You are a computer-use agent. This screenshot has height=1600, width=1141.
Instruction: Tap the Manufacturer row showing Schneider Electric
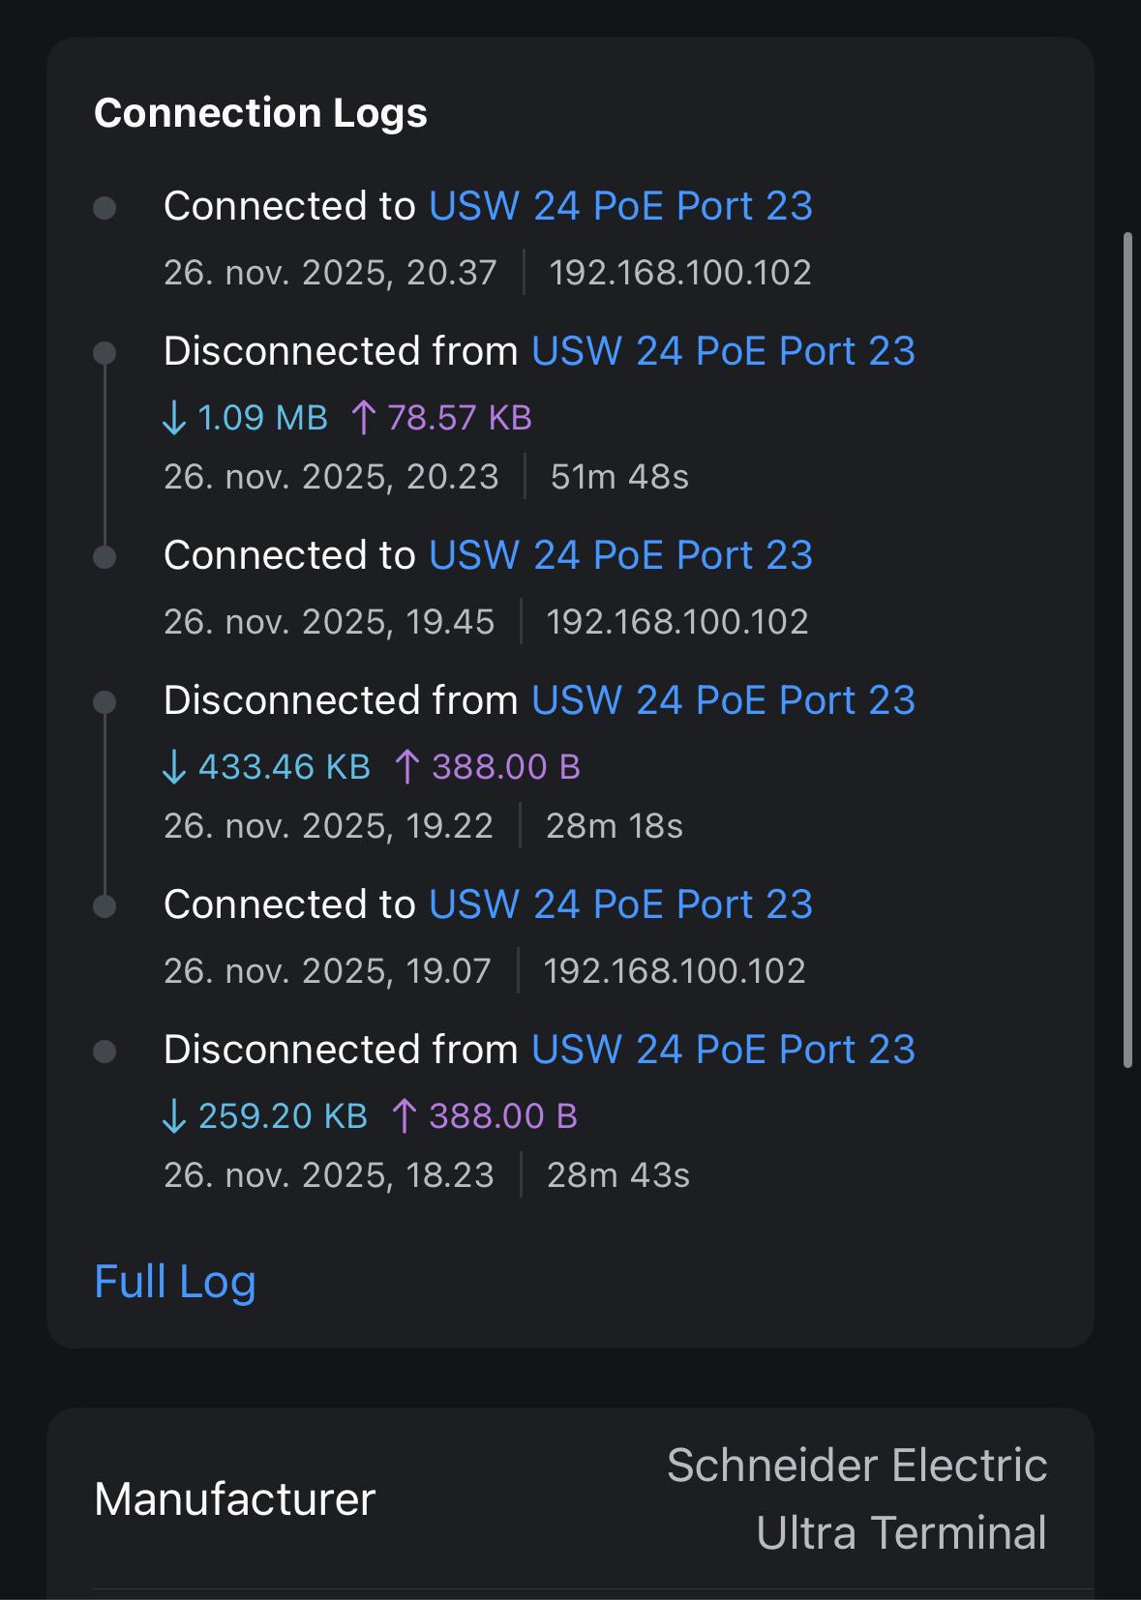[x=570, y=1498]
